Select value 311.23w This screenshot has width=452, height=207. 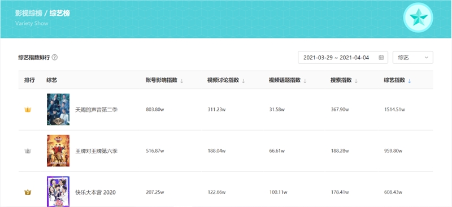[216, 109]
